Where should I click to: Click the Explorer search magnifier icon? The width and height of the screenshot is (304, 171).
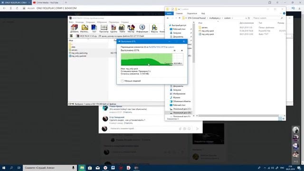tap(282, 18)
